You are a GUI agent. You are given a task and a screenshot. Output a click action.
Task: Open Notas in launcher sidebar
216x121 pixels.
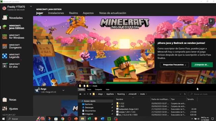coord(9,99)
